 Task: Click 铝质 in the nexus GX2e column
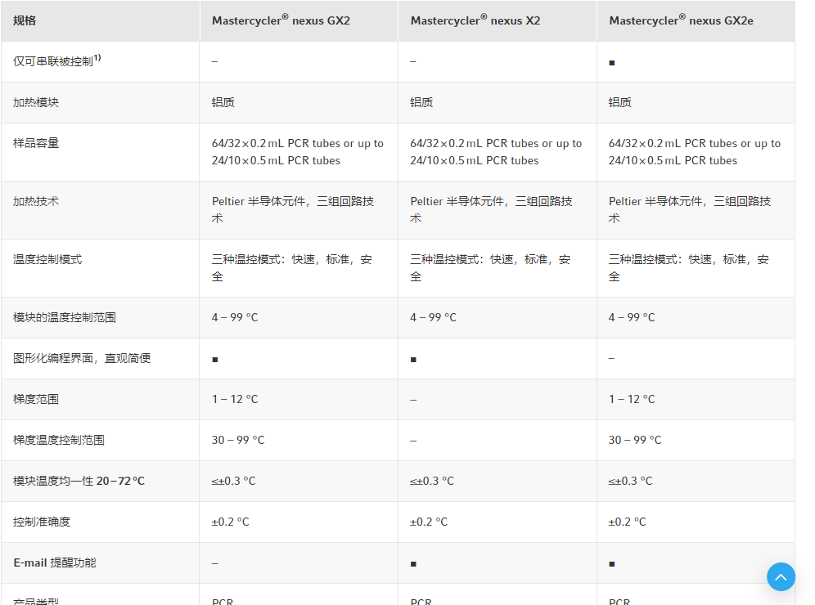pos(620,102)
